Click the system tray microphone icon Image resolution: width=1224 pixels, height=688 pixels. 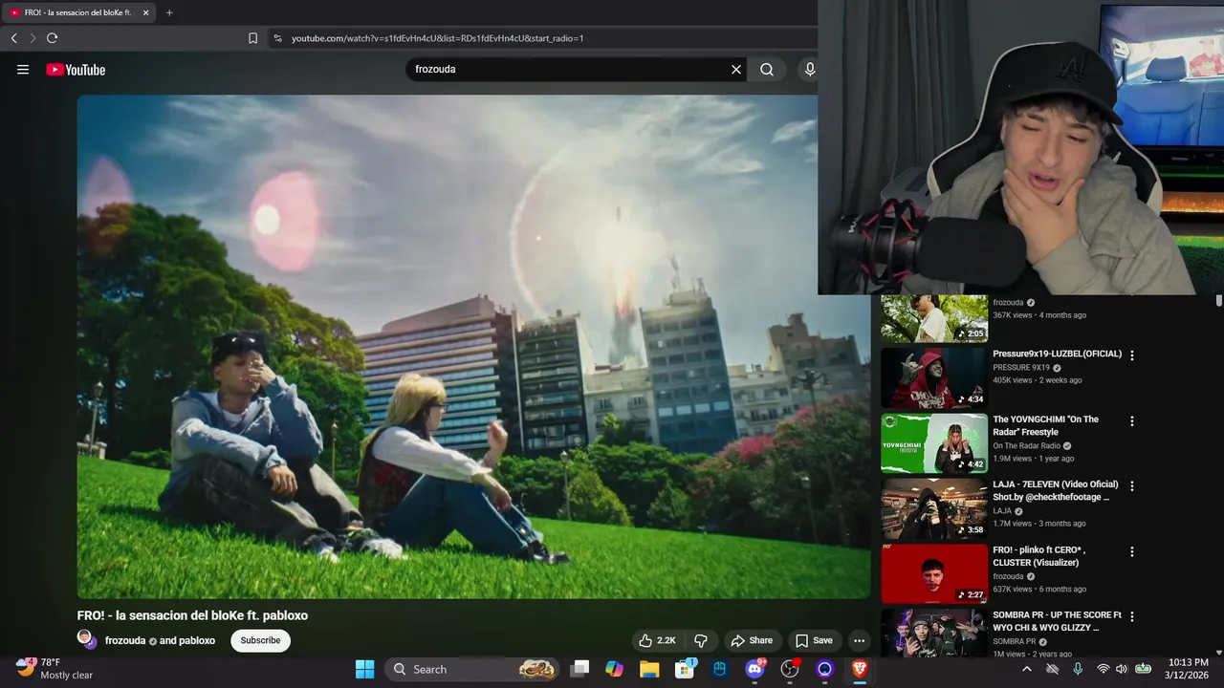[1078, 669]
